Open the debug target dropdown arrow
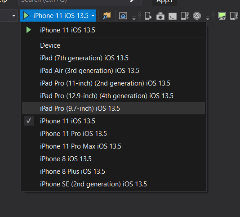This screenshot has height=217, width=240. (x=93, y=16)
